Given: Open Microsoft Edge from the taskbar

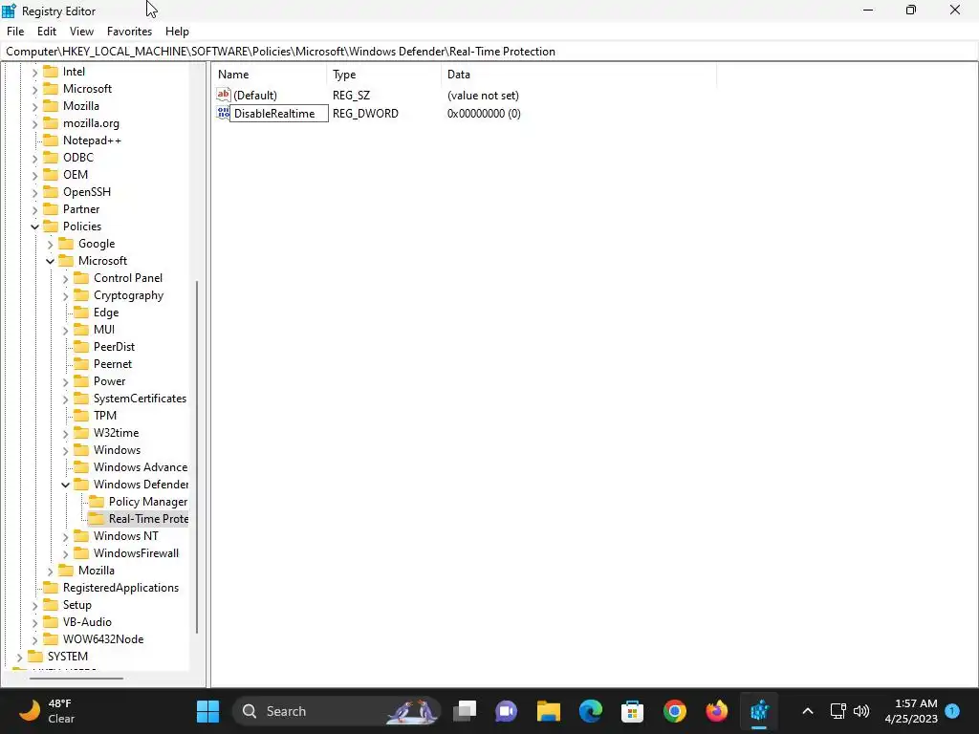Looking at the screenshot, I should click(x=590, y=711).
